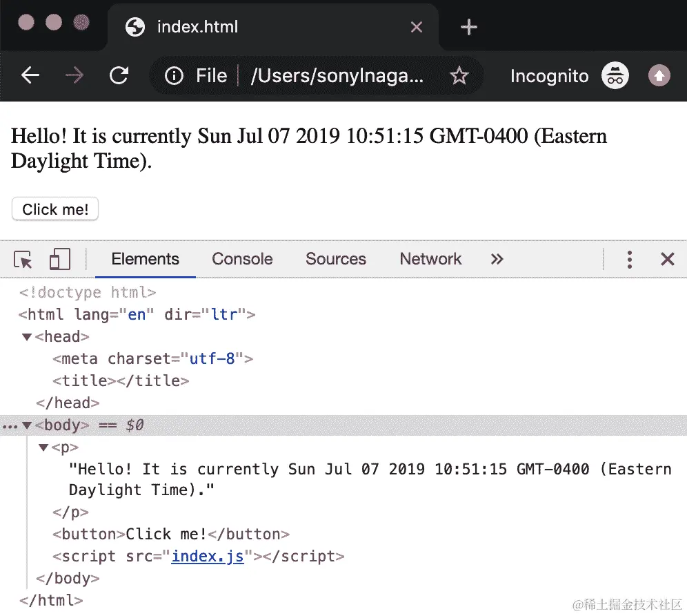Select the closing </p> tag line

[70, 512]
